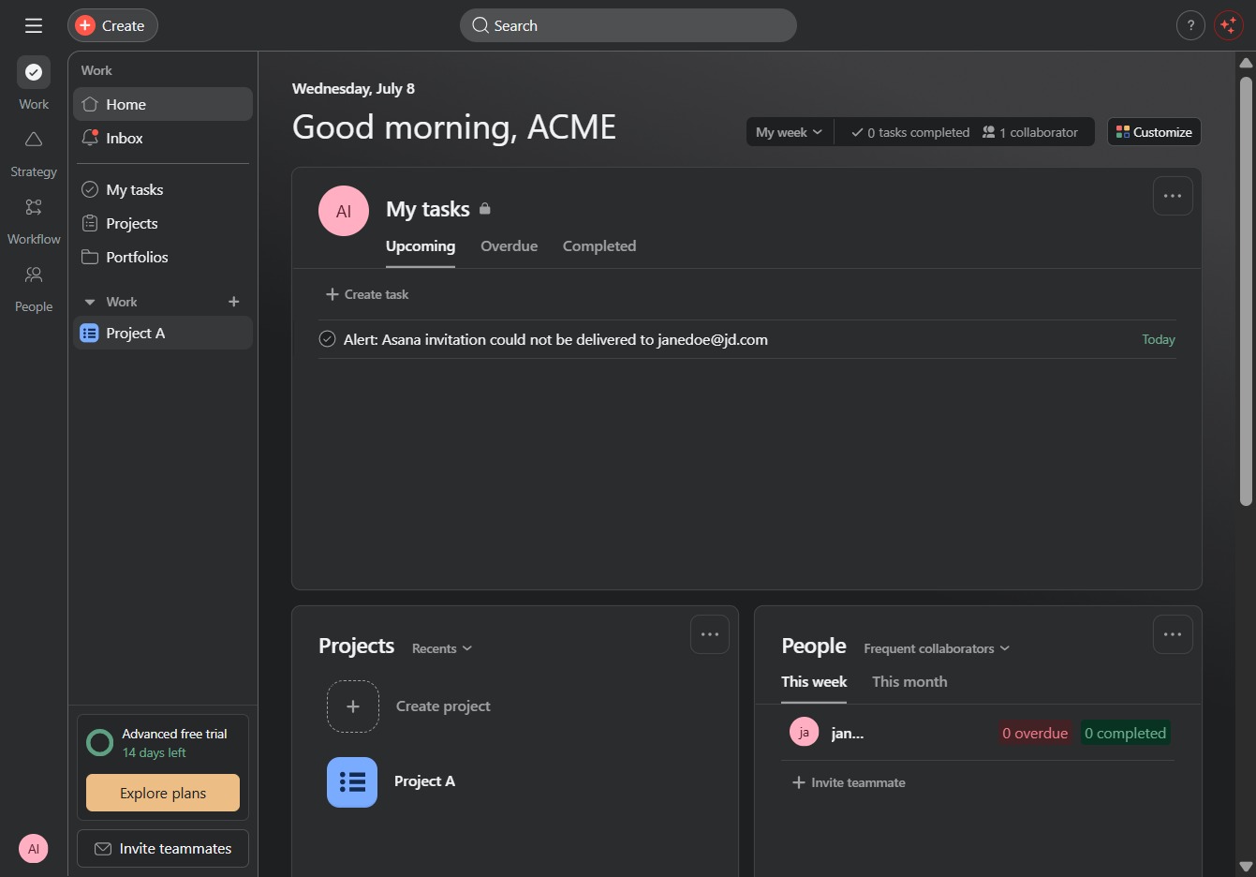
Task: Click Create project text link
Action: point(443,706)
